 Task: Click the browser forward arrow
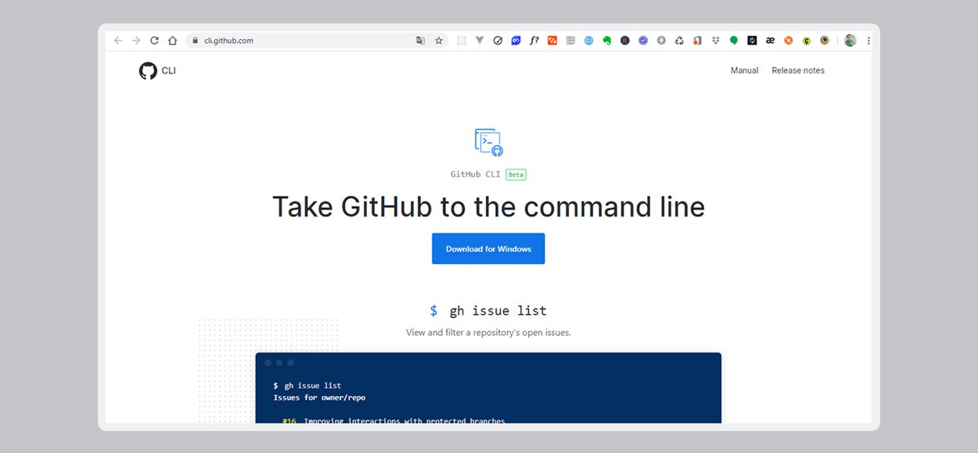tap(136, 41)
